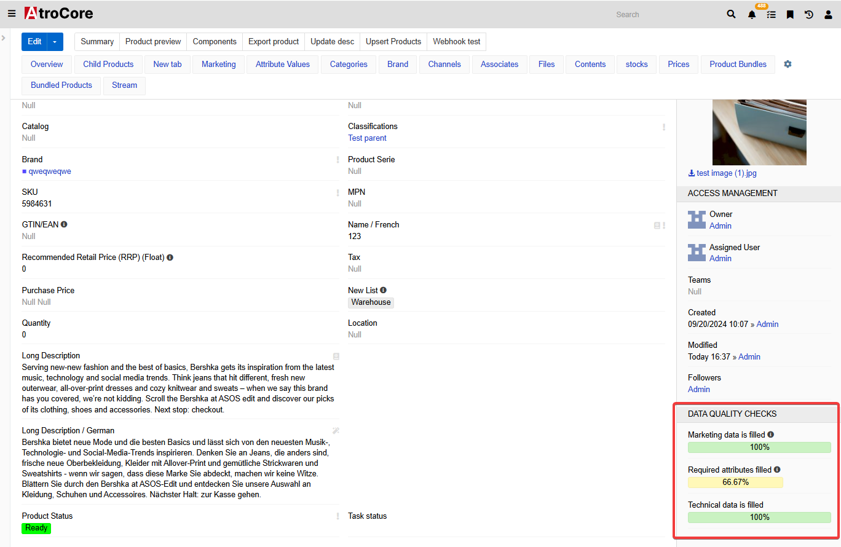Click the gear icon beside Product Bundles
841x547 pixels.
tap(788, 64)
